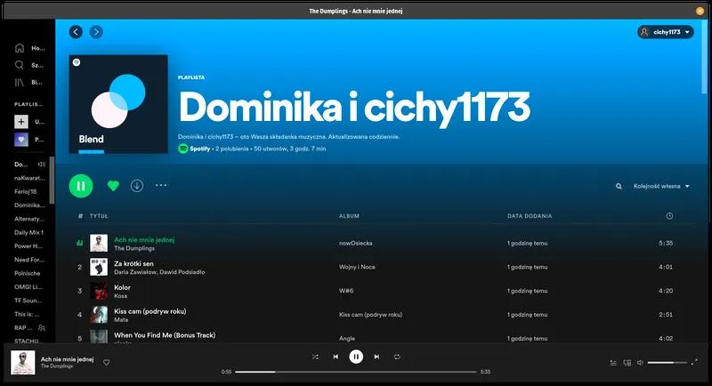The height and width of the screenshot is (386, 712).
Task: Open artist Daria Zawiałow link
Action: (x=135, y=272)
